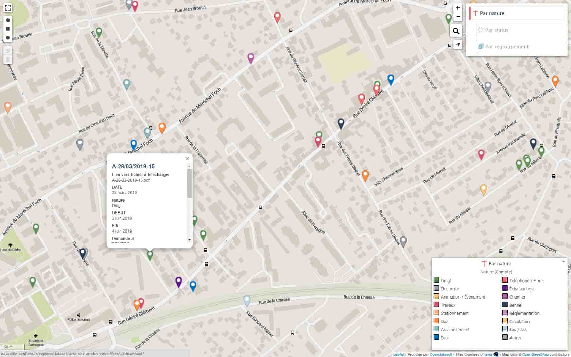The height and width of the screenshot is (357, 571).
Task: Zoom out of the map
Action: pyautogui.click(x=458, y=16)
